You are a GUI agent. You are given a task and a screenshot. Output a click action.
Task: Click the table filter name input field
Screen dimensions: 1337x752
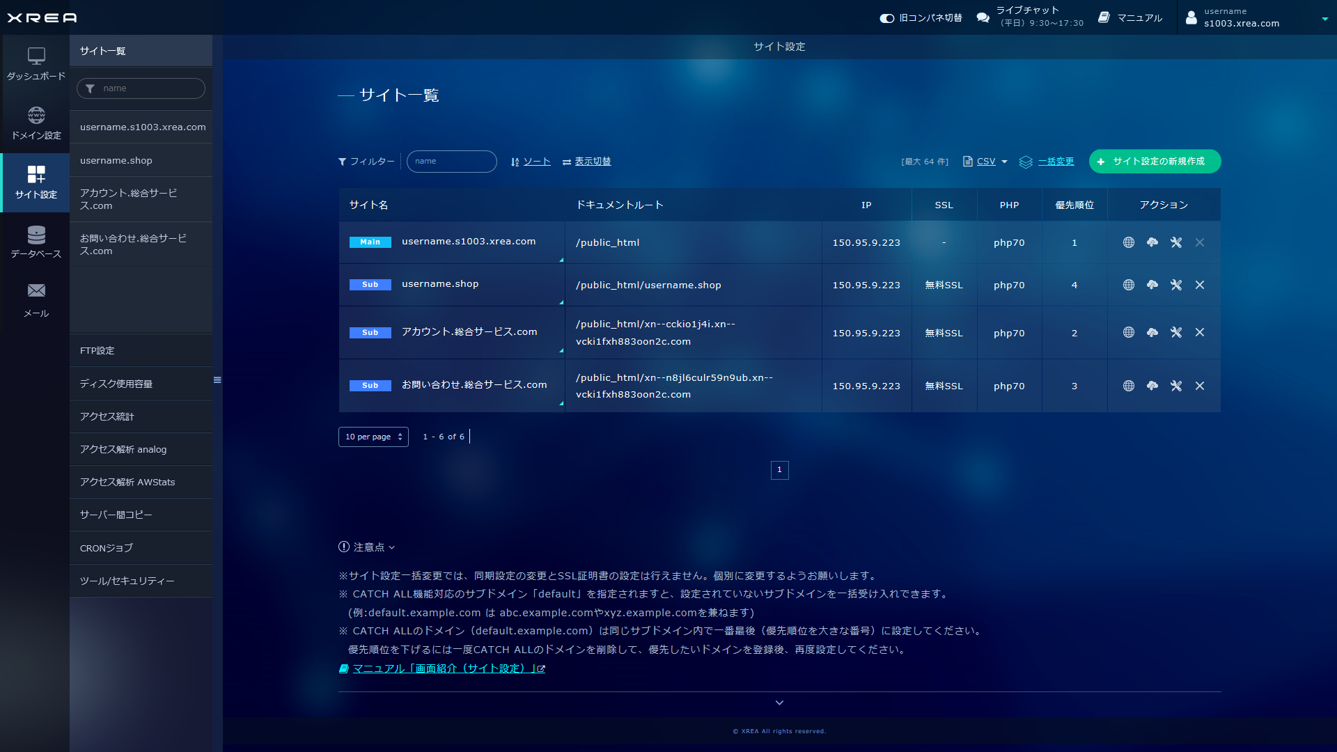click(452, 162)
